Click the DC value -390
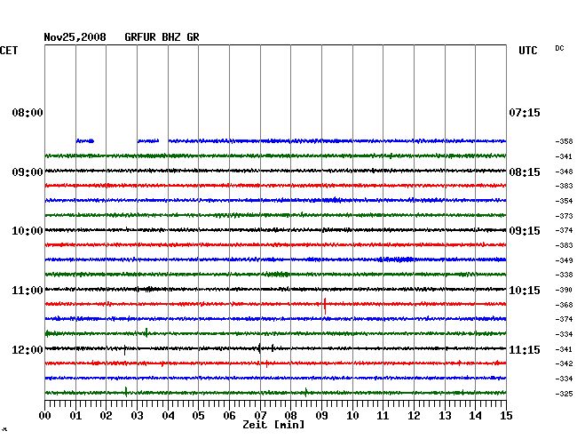 (564, 290)
